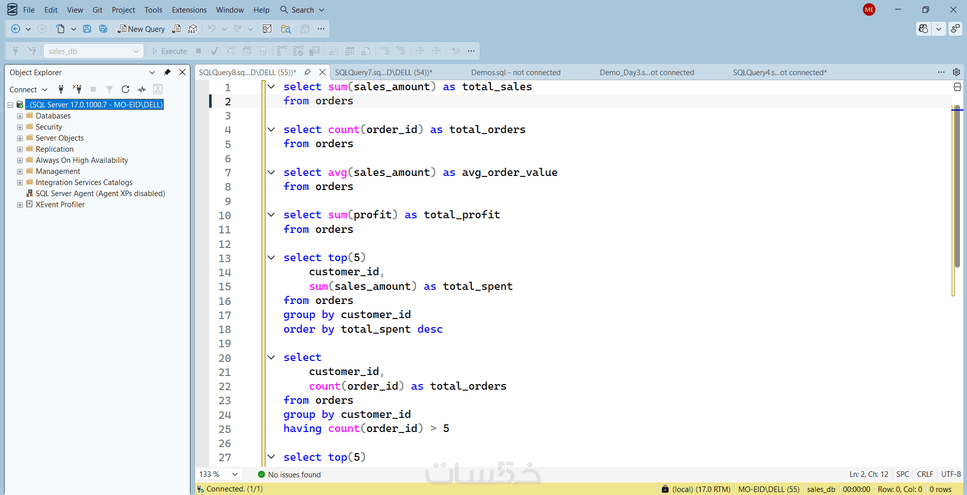Collapse the select top(5) block on line 13
967x495 pixels.
point(271,258)
